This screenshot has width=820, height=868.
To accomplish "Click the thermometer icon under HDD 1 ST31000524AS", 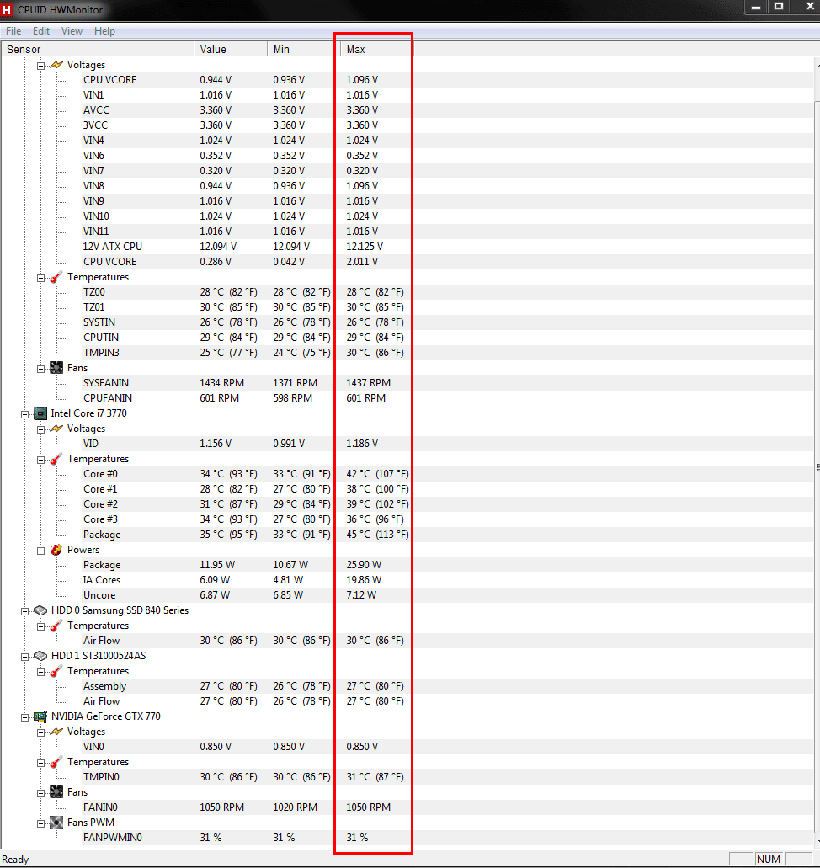I will pyautogui.click(x=56, y=671).
